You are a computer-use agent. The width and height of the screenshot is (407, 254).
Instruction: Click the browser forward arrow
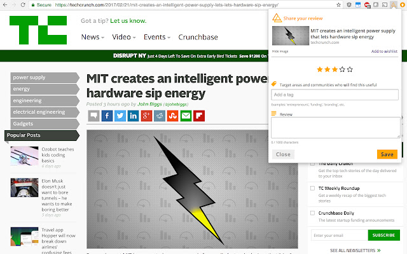tap(14, 4)
